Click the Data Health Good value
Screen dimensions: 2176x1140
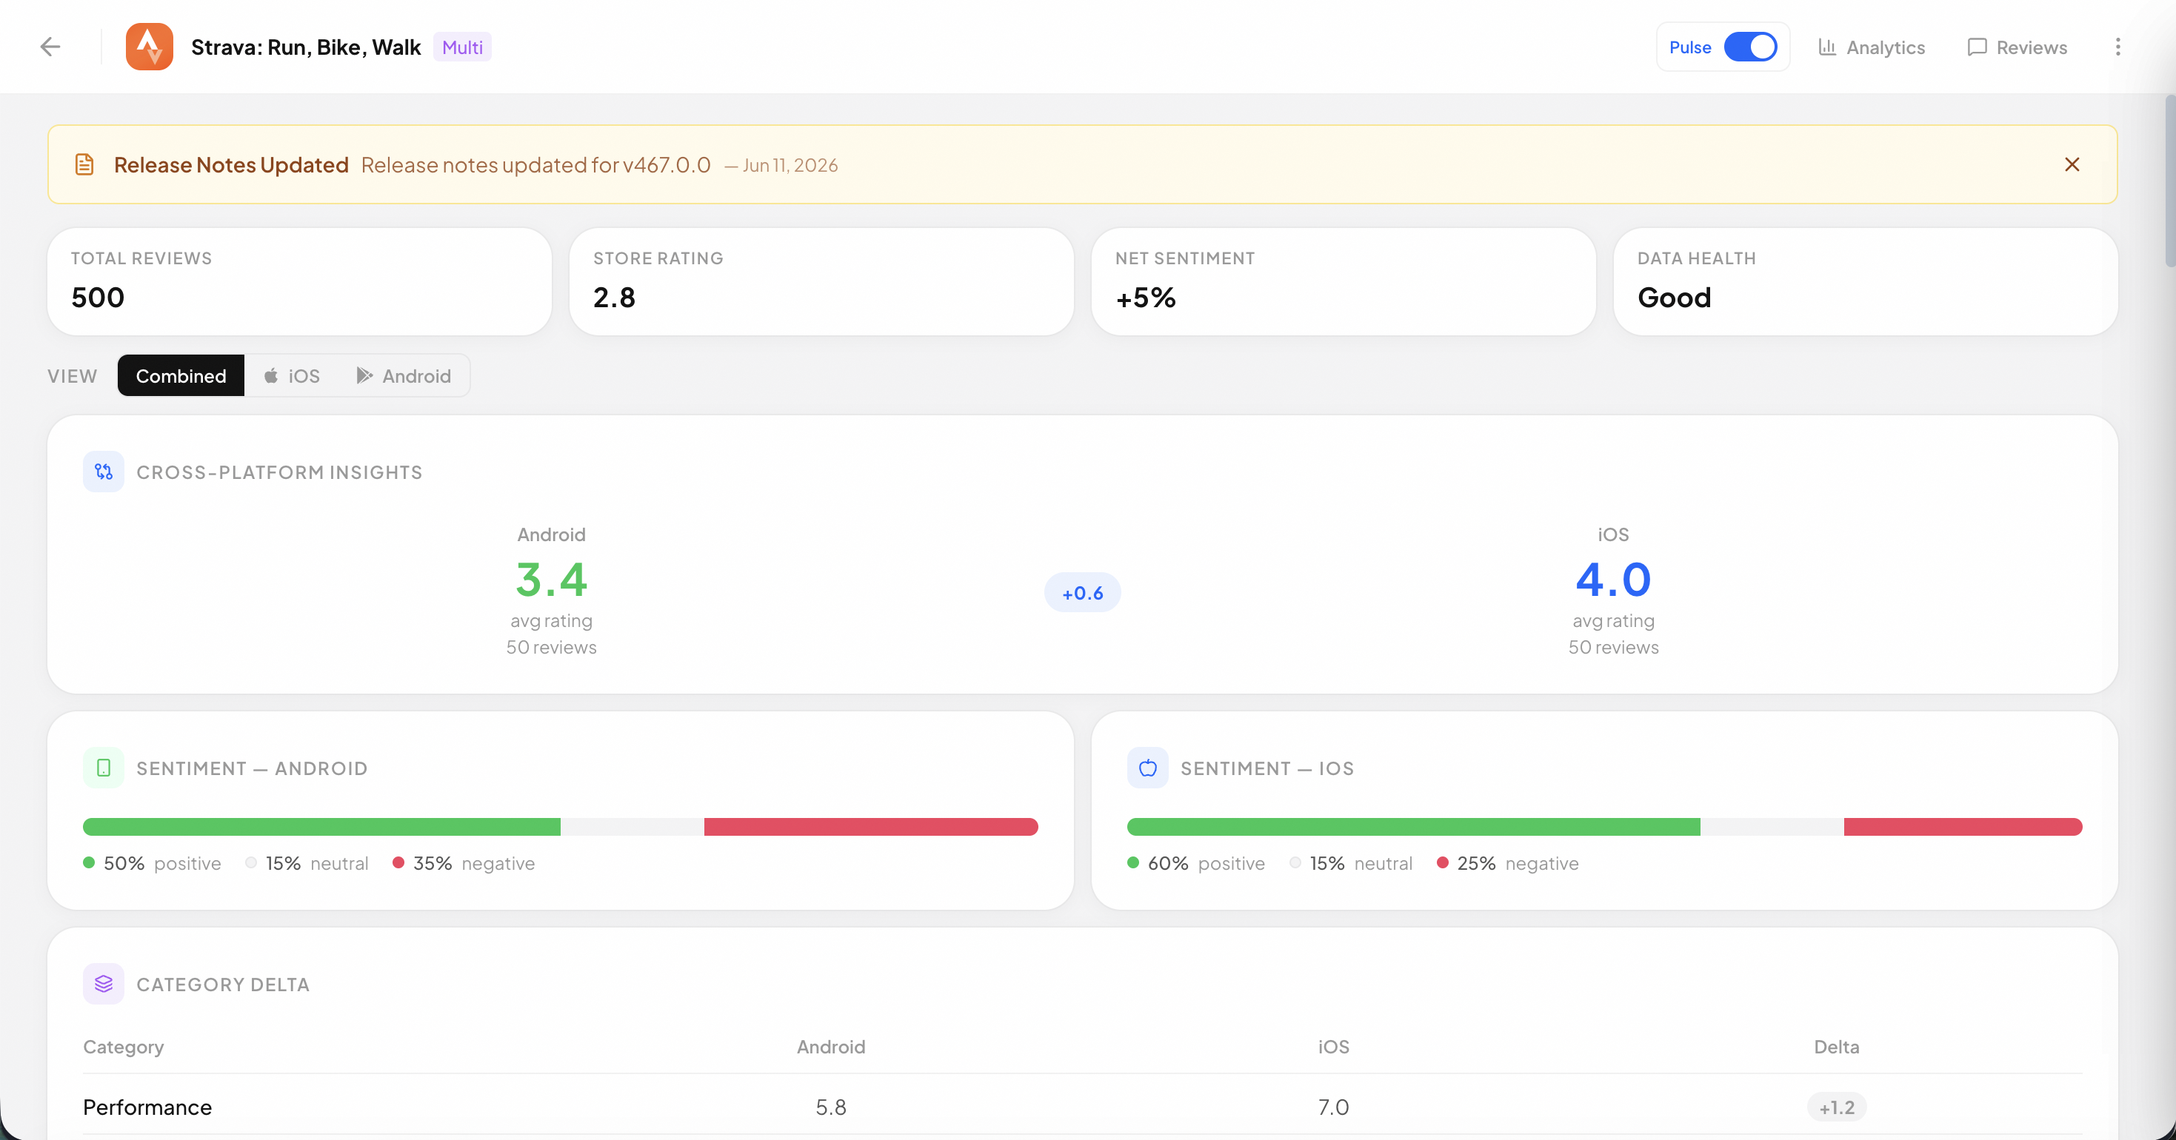tap(1675, 298)
